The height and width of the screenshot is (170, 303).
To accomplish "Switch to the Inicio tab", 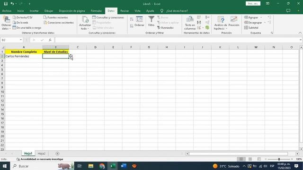I will (20, 11).
